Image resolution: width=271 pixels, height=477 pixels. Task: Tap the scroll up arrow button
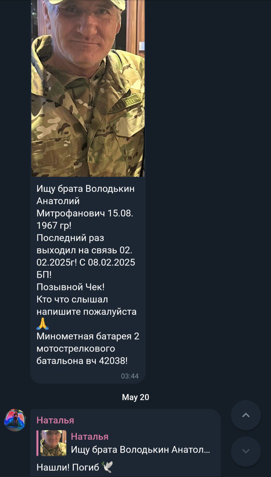click(x=246, y=415)
